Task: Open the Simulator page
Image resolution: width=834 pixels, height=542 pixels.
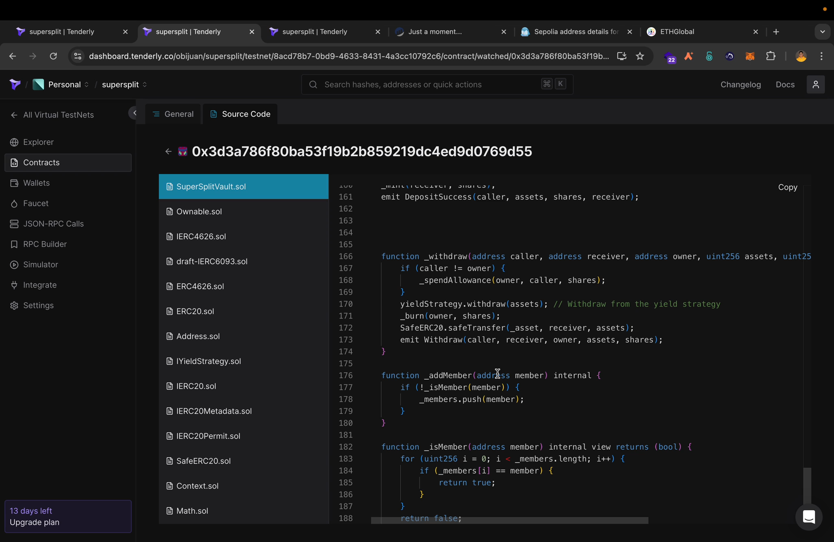Action: coord(68,264)
